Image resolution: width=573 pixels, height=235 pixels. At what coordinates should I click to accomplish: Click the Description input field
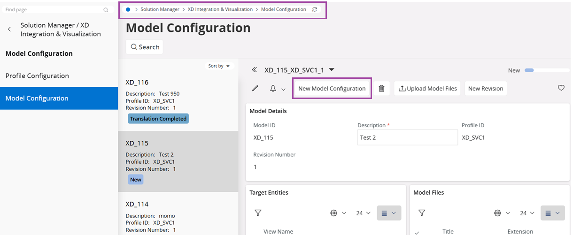pyautogui.click(x=407, y=138)
